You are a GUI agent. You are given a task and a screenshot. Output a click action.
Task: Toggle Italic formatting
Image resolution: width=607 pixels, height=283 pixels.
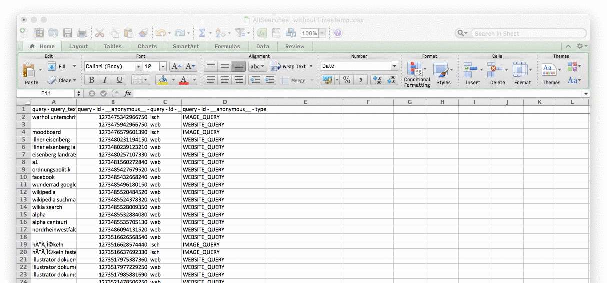coord(105,80)
